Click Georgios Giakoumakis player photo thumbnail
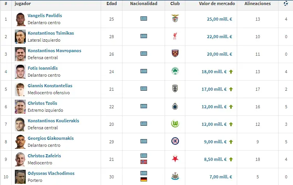 (20, 141)
